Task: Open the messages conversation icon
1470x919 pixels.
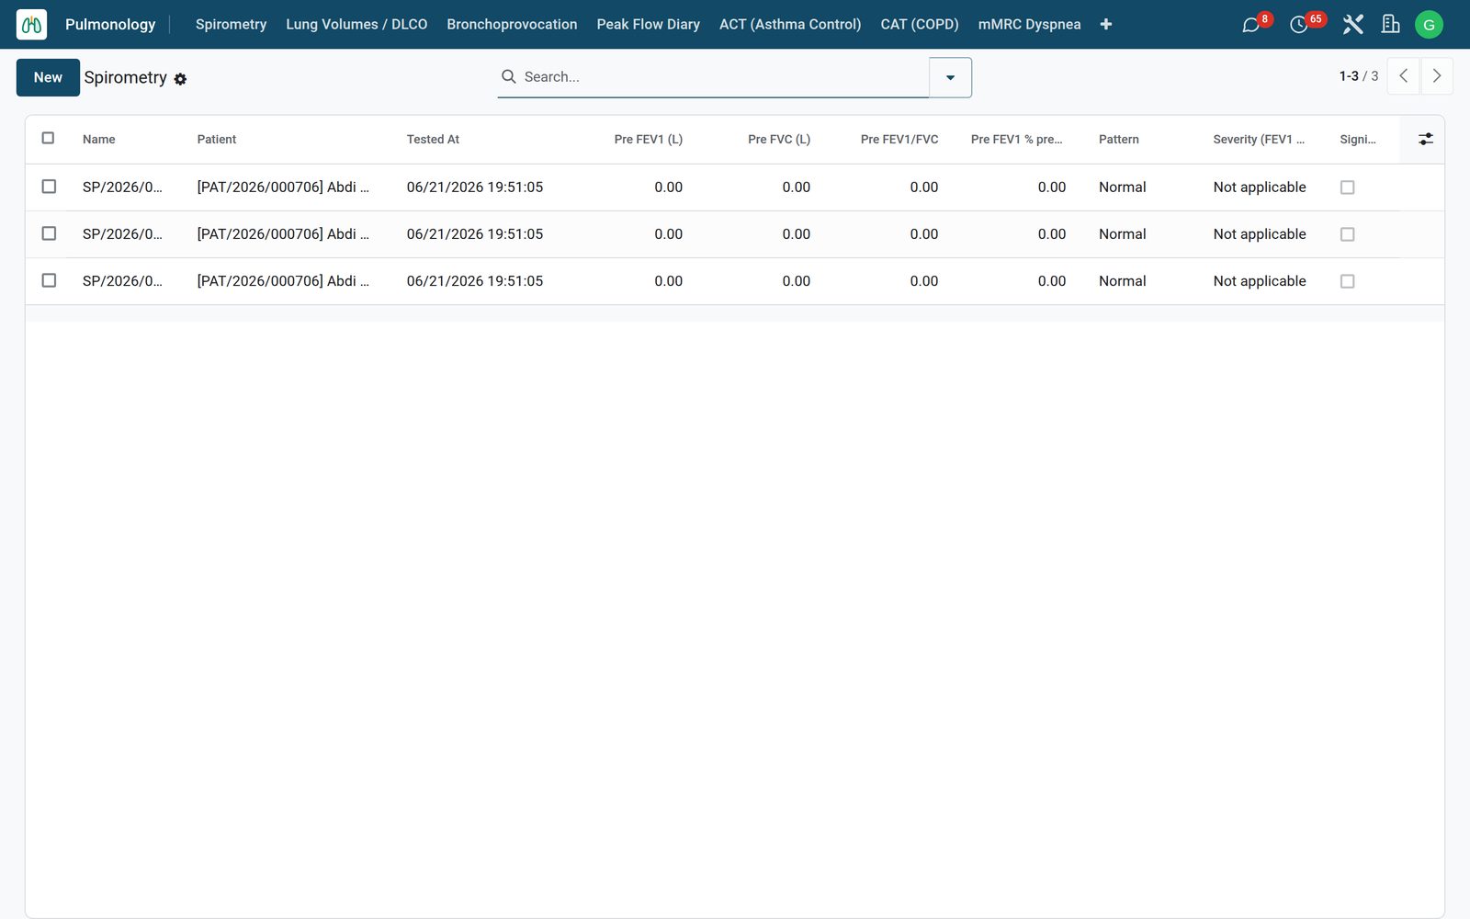Action: pos(1250,25)
